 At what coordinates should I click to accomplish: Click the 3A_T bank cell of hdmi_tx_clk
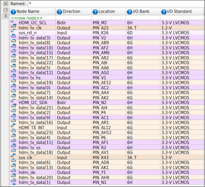pos(143,28)
